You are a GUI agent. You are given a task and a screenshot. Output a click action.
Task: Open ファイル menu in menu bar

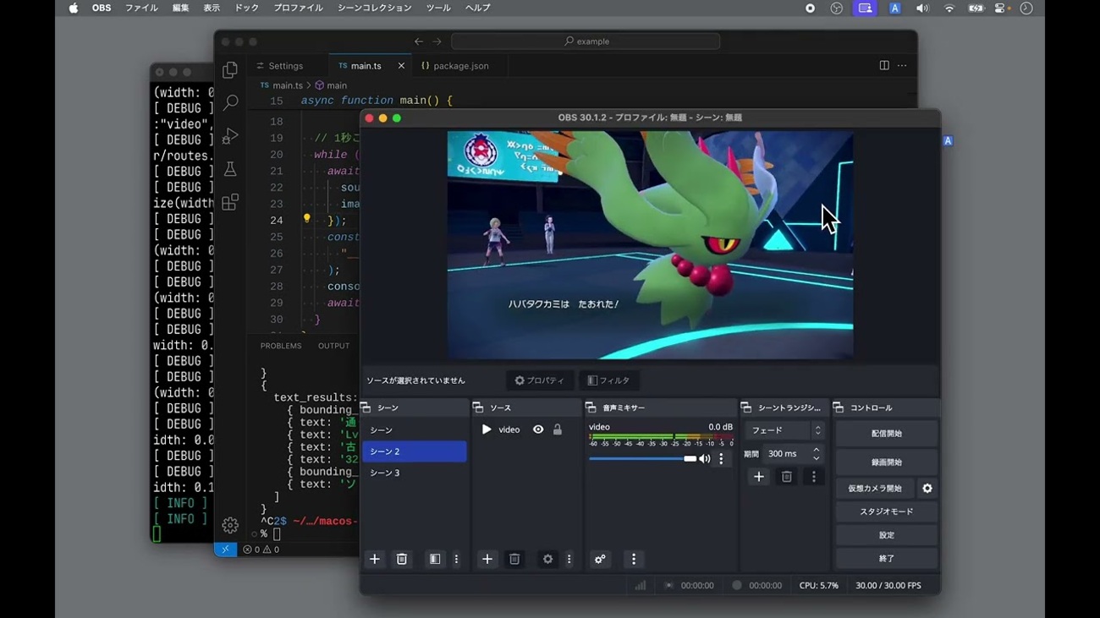pos(141,8)
